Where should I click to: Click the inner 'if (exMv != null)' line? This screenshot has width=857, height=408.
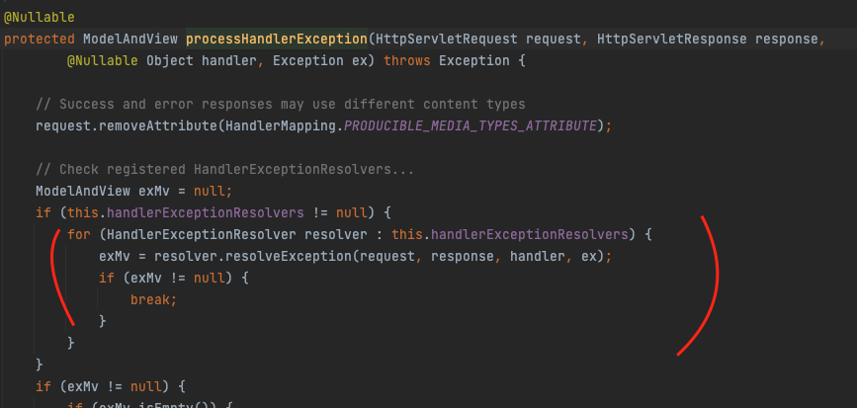click(x=174, y=278)
